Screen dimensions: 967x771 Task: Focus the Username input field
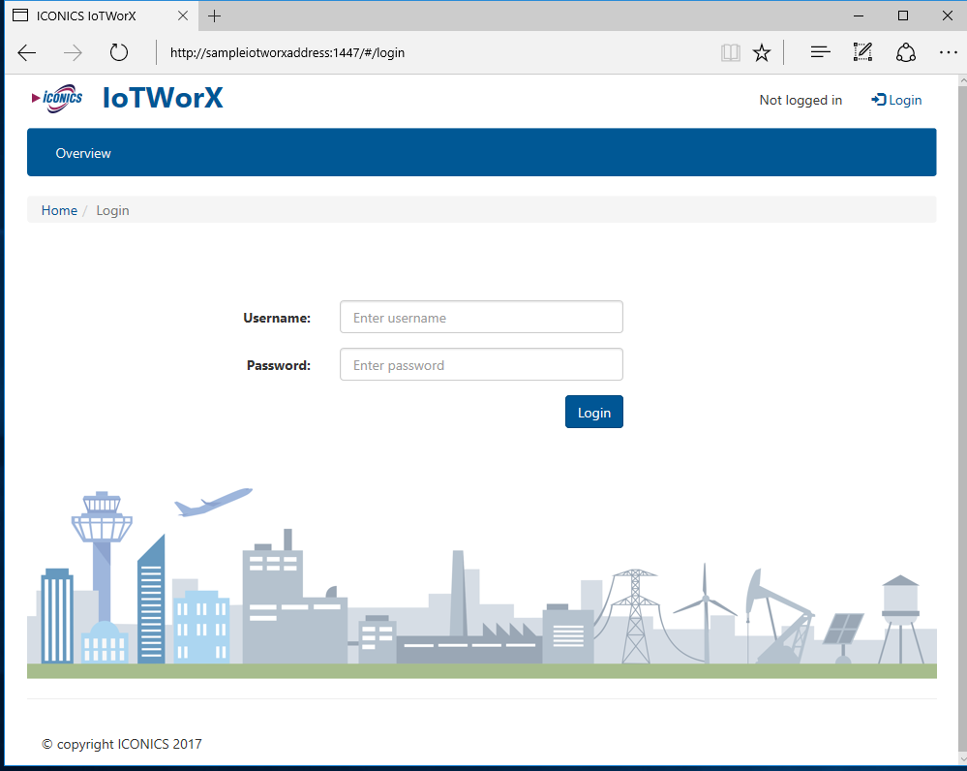tap(481, 318)
